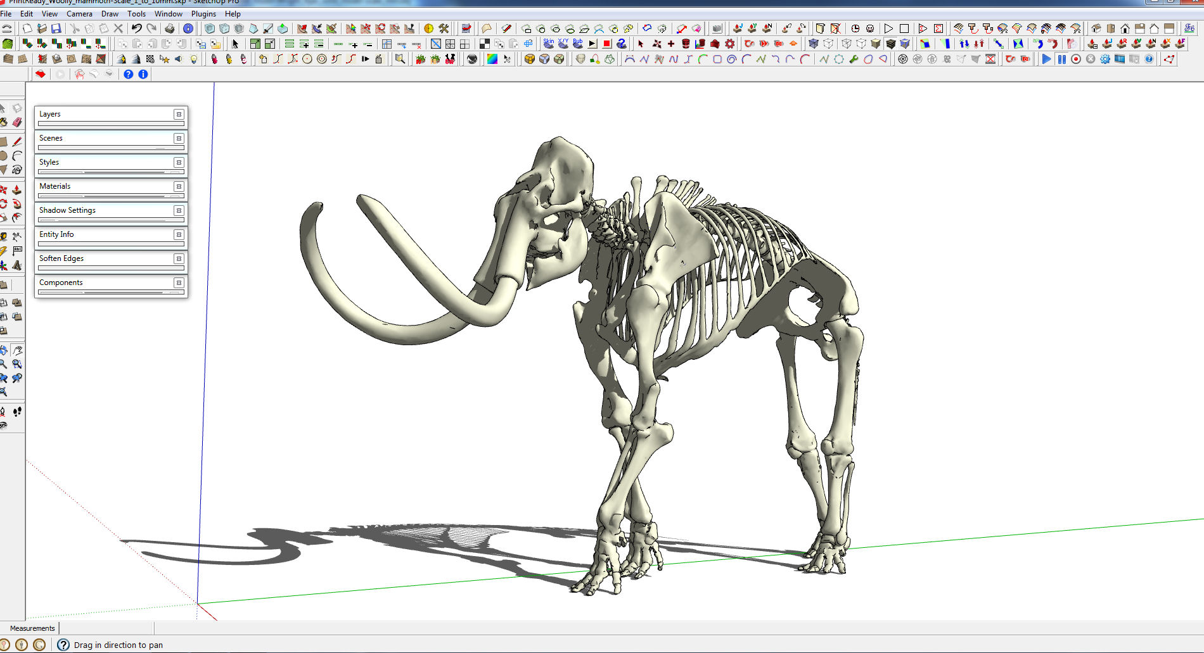Image resolution: width=1204 pixels, height=653 pixels.
Task: Expand the Soften Edges panel
Action: [105, 259]
